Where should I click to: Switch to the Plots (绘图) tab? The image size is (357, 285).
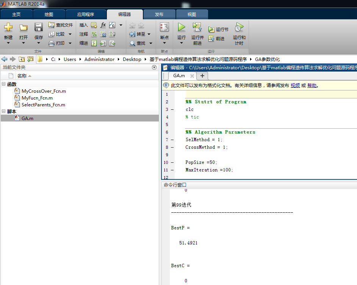[49, 14]
